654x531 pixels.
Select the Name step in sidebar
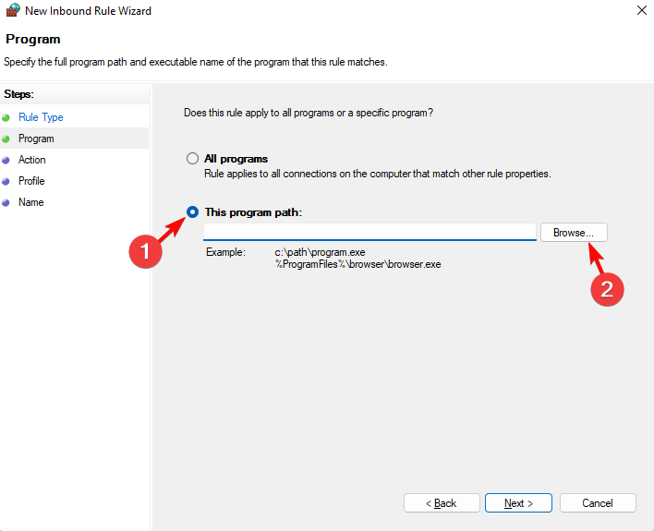[30, 202]
